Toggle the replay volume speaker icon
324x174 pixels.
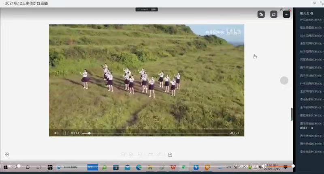coord(264,166)
